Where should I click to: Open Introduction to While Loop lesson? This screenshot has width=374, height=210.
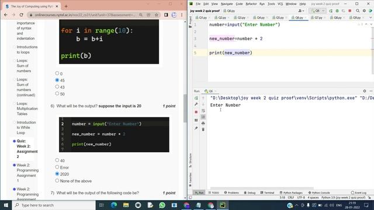(26, 127)
